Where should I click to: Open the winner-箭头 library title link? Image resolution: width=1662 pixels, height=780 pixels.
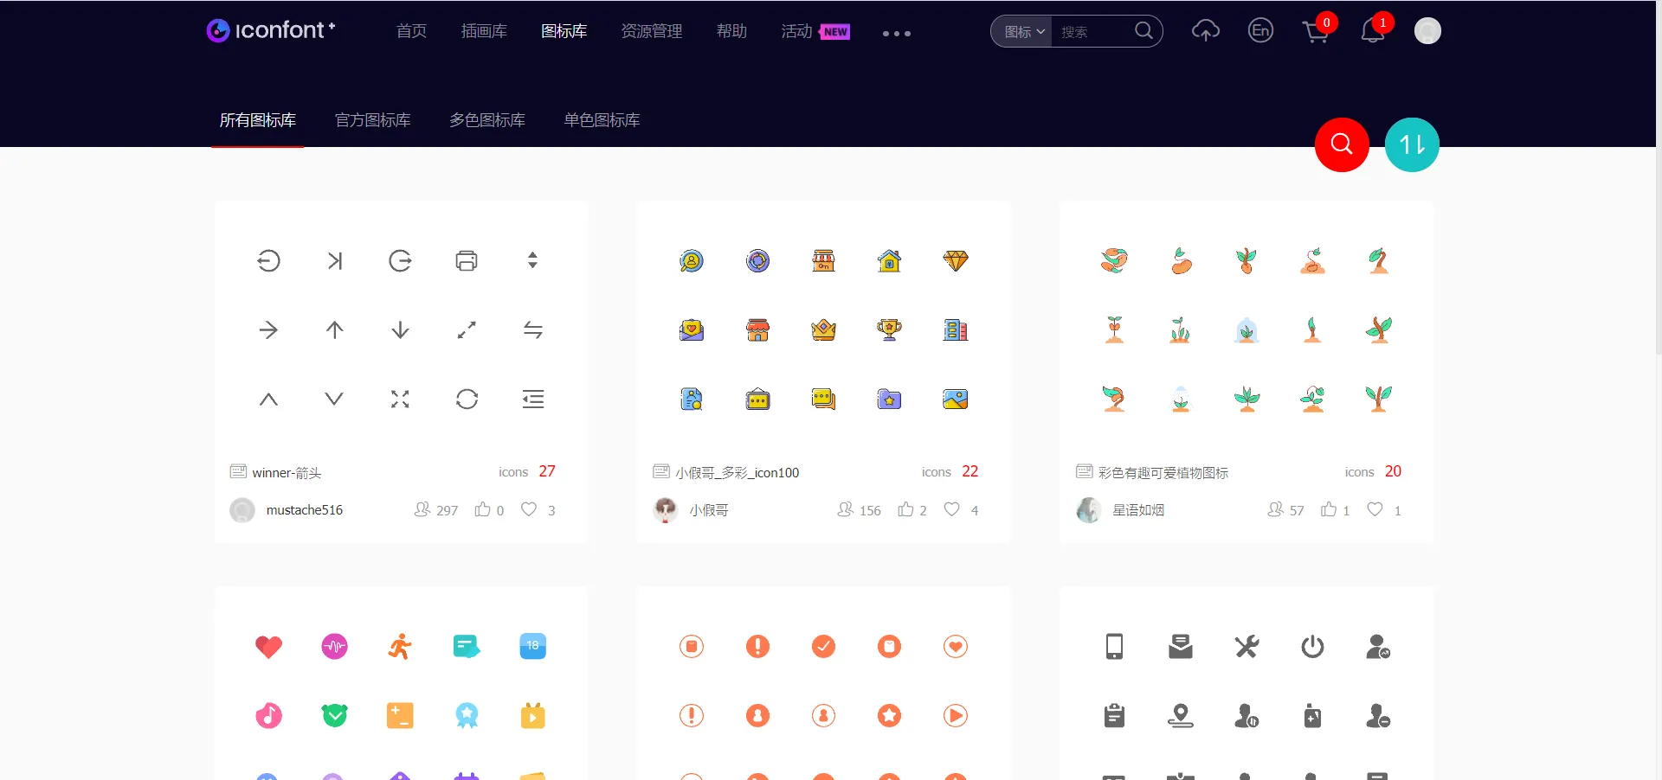pyautogui.click(x=287, y=473)
